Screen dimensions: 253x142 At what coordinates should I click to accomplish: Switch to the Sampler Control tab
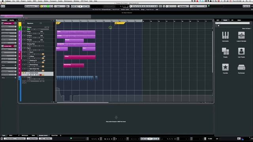click(x=43, y=135)
